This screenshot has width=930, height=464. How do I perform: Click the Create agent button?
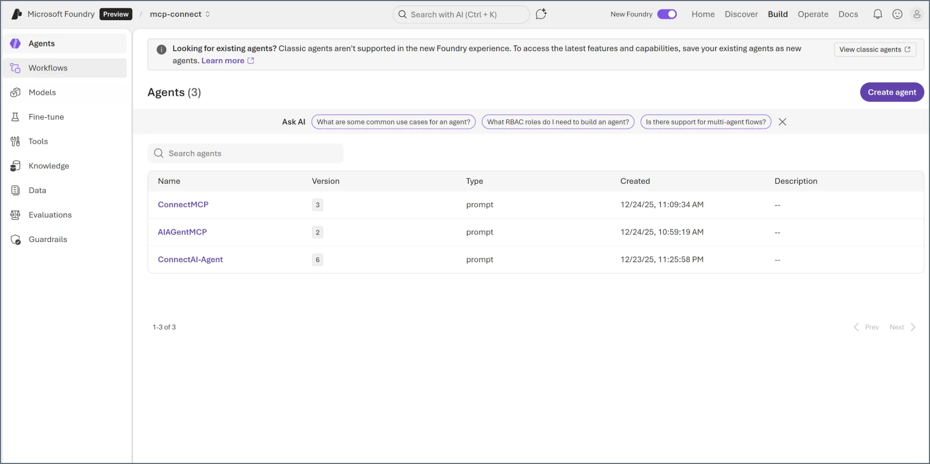[892, 92]
